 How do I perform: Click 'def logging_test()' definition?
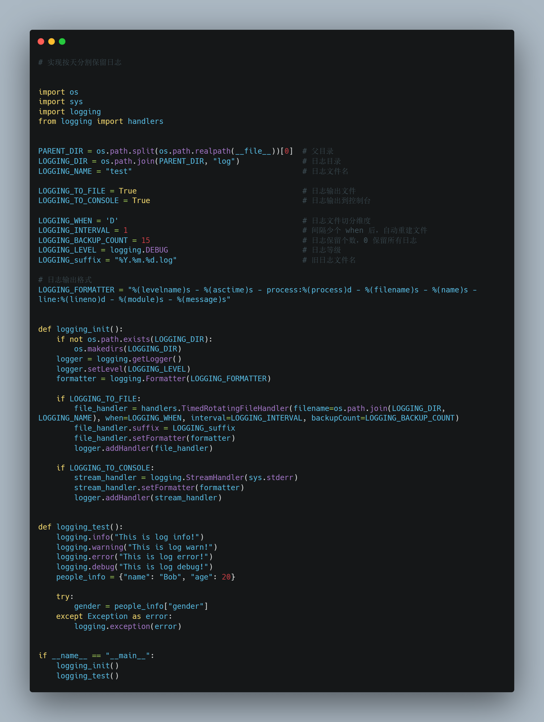(80, 527)
